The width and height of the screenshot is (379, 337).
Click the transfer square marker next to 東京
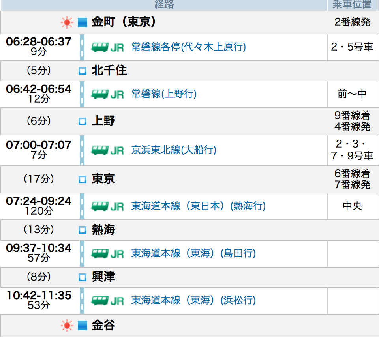tap(83, 180)
